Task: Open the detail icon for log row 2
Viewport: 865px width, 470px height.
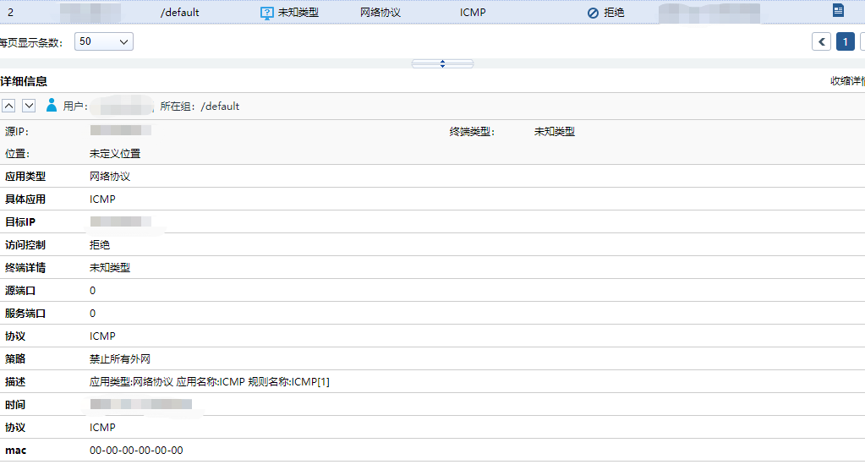Action: pos(838,11)
